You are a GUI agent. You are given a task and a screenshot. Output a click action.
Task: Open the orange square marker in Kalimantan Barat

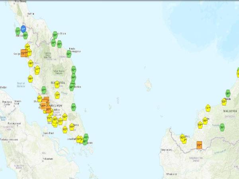point(199,145)
